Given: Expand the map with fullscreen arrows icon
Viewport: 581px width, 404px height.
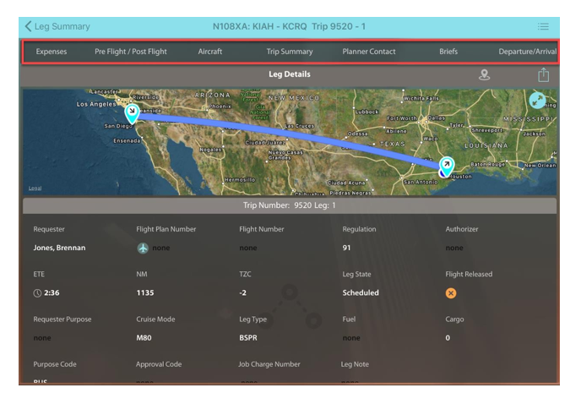Looking at the screenshot, I should pos(537,101).
